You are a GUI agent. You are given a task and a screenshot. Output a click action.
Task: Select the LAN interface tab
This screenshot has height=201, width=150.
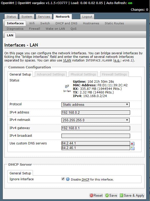[x=10, y=35]
